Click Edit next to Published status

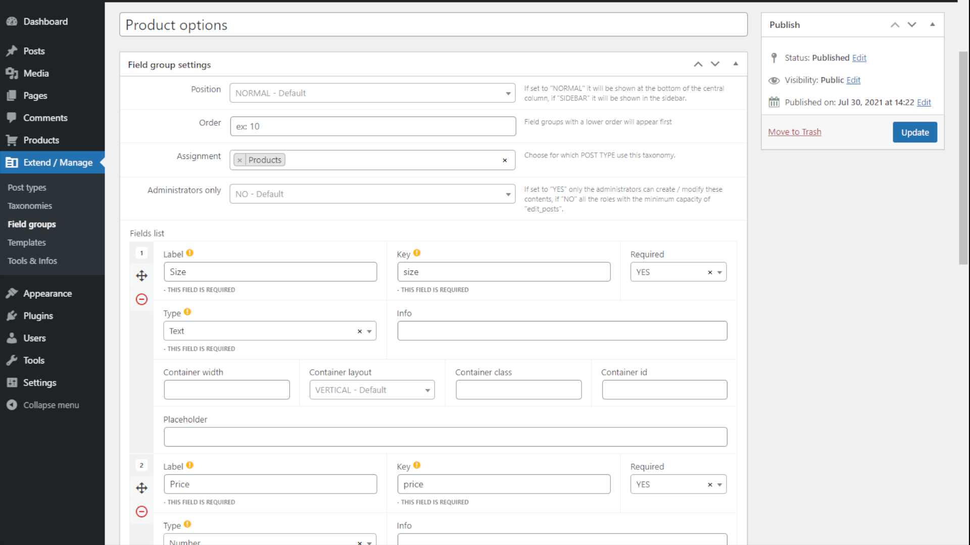point(859,58)
